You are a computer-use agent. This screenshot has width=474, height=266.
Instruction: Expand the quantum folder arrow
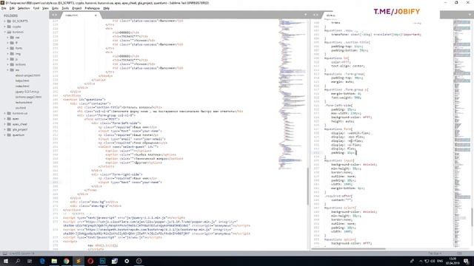tap(5, 134)
